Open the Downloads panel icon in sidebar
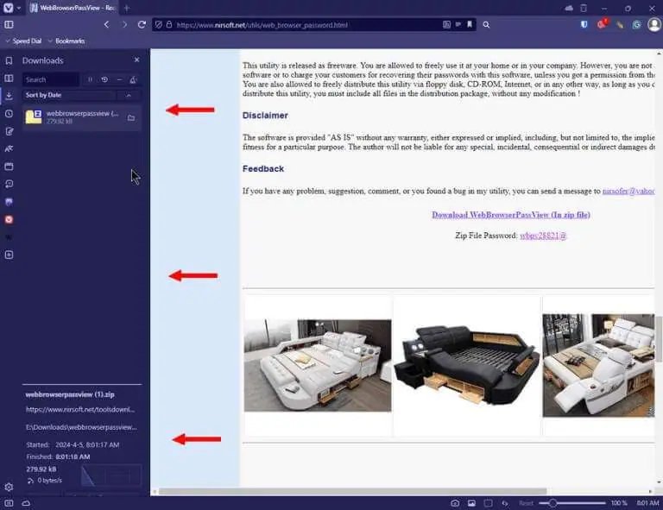Viewport: 663px width, 510px height. 9,96
